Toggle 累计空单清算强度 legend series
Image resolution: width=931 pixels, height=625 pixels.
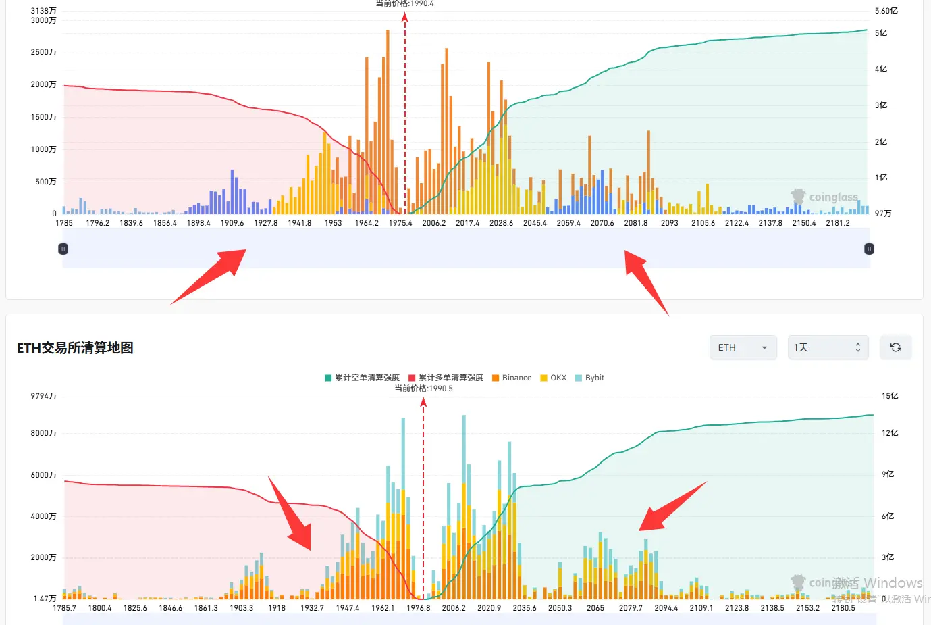(x=363, y=378)
